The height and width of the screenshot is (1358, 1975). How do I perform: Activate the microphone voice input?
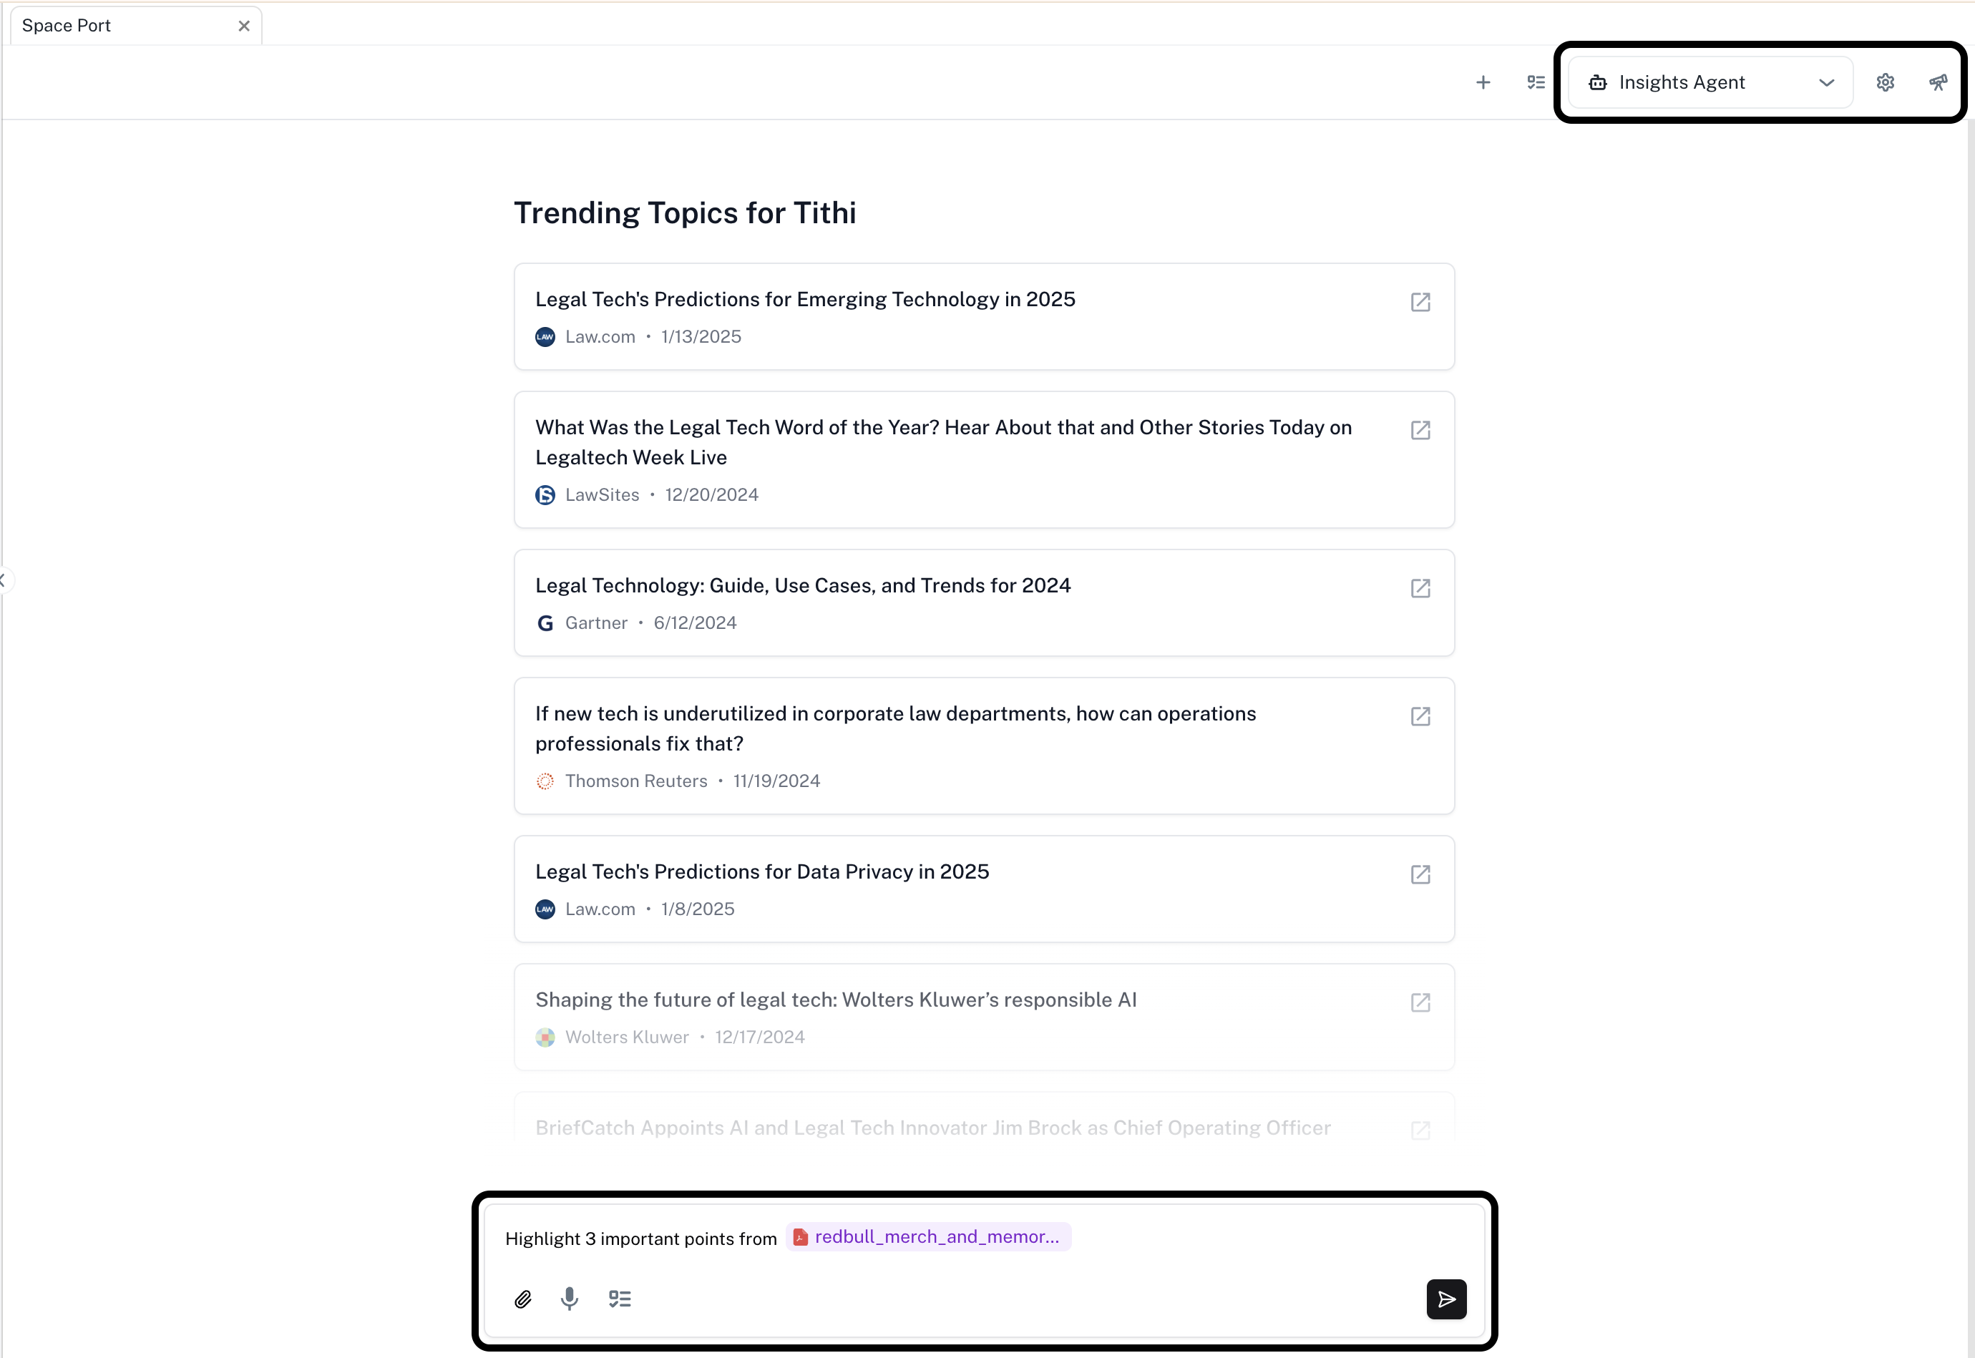(570, 1299)
